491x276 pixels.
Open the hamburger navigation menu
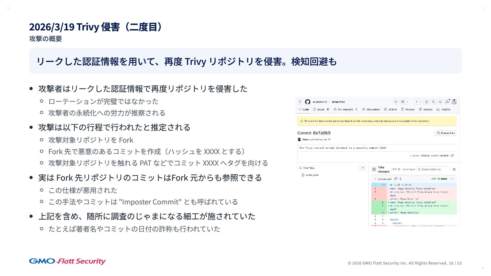pos(300,102)
